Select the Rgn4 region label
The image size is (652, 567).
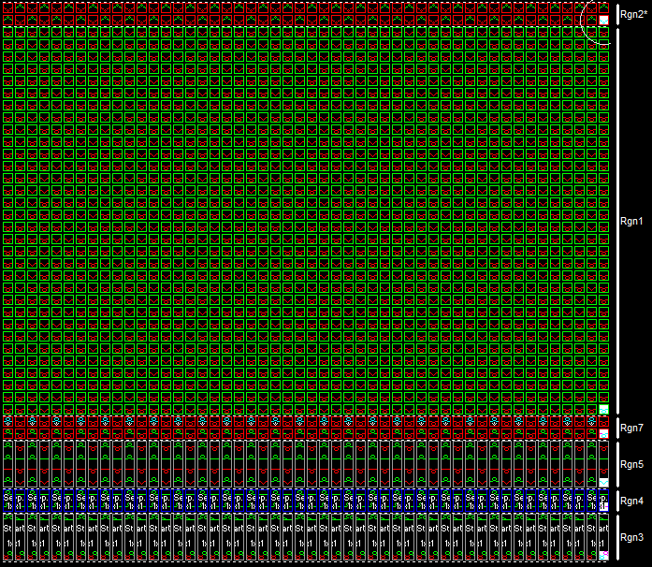coord(631,501)
